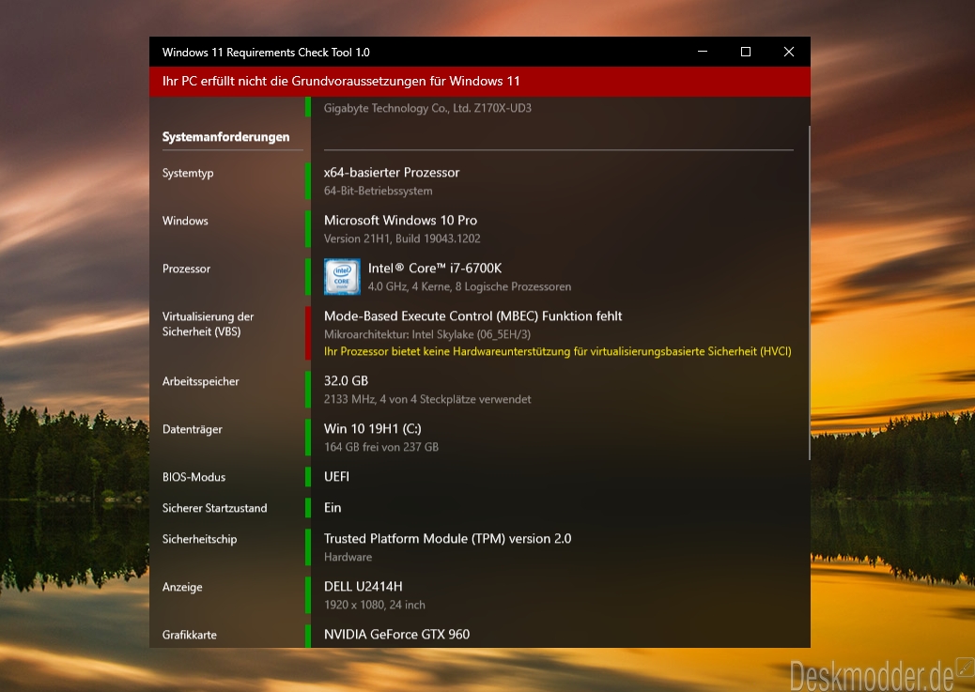
Task: Select 'Win 10 19H1 (C:)' drive name
Action: point(373,428)
